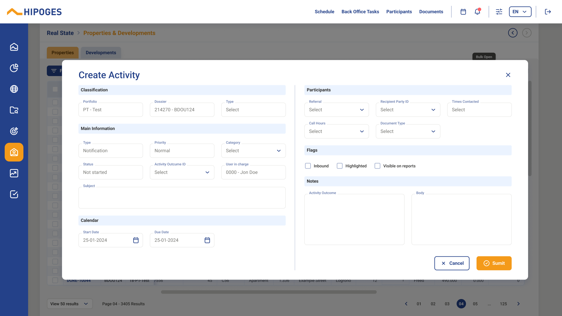Open Back Office Tasks menu

coord(360,12)
